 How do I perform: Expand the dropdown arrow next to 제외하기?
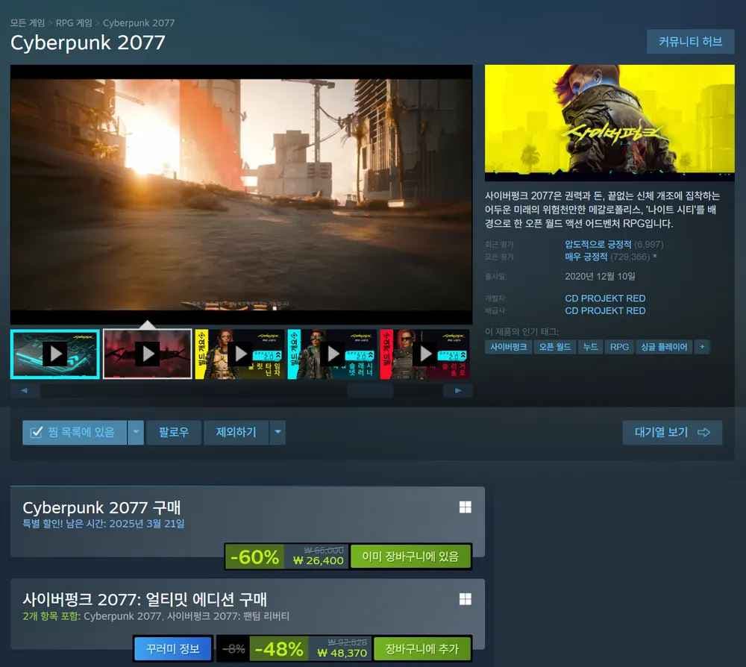tap(277, 432)
